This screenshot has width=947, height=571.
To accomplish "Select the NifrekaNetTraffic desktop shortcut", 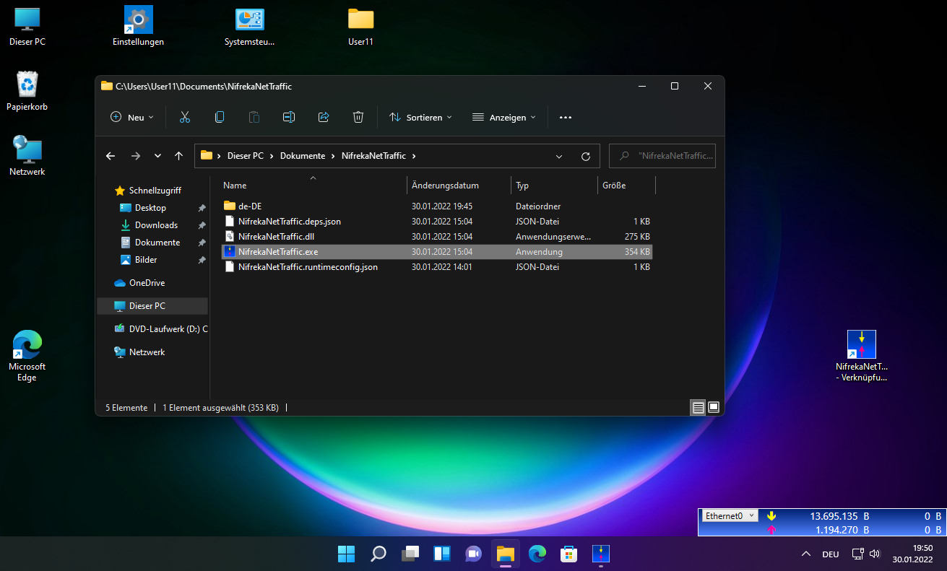I will pos(861,356).
